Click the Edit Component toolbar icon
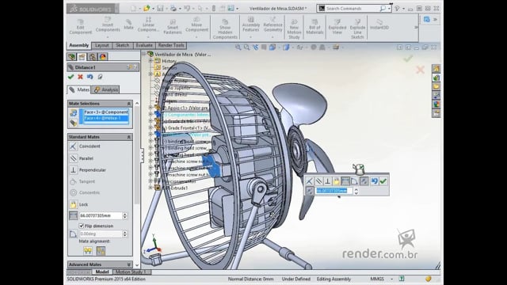 point(80,26)
